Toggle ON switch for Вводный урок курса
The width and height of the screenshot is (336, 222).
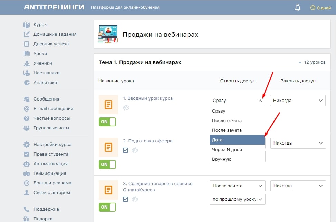[x=107, y=122]
